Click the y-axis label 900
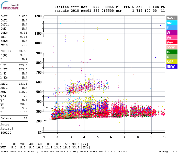Viewport: 179px width, 153px height. point(39,53)
